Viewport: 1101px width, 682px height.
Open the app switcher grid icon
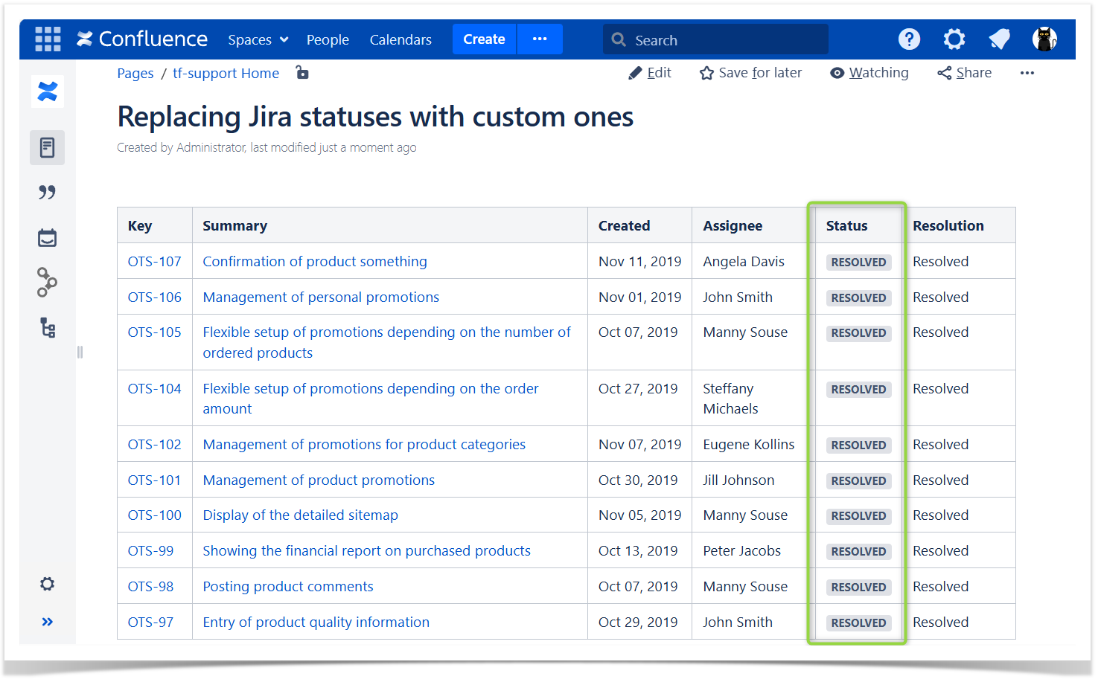(48, 39)
